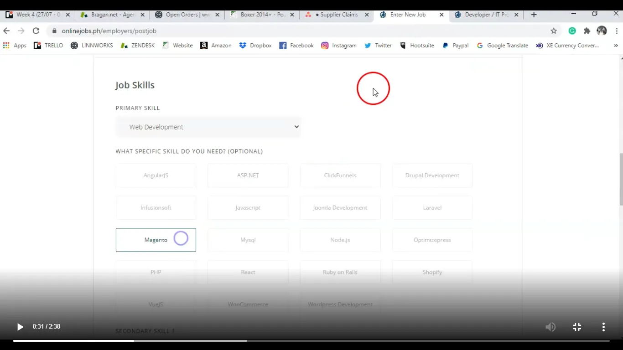The width and height of the screenshot is (623, 350).
Task: Exit fullscreen video mode
Action: 577,327
